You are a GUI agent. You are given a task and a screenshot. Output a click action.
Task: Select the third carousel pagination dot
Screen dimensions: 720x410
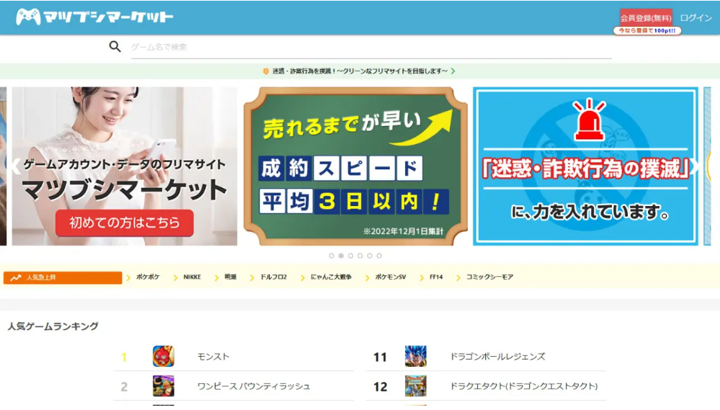click(350, 256)
